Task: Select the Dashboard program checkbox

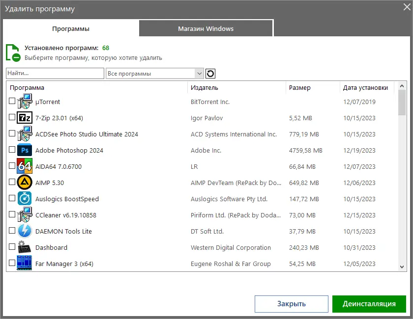Action: pos(12,247)
